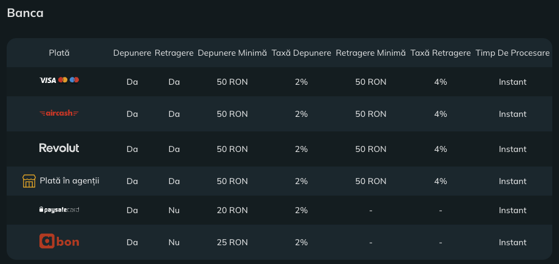Click Retragere 'Da' in Visa row
559x264 pixels.
tap(174, 82)
